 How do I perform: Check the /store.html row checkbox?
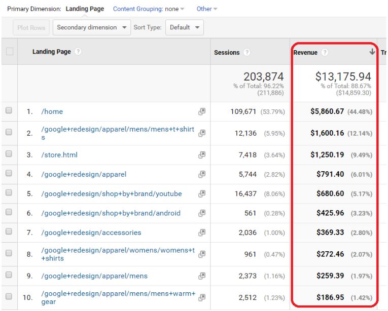point(9,154)
